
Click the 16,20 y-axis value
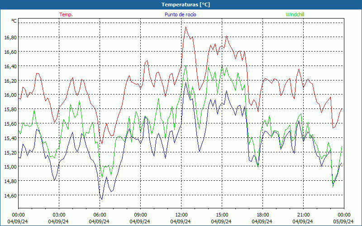10,80
